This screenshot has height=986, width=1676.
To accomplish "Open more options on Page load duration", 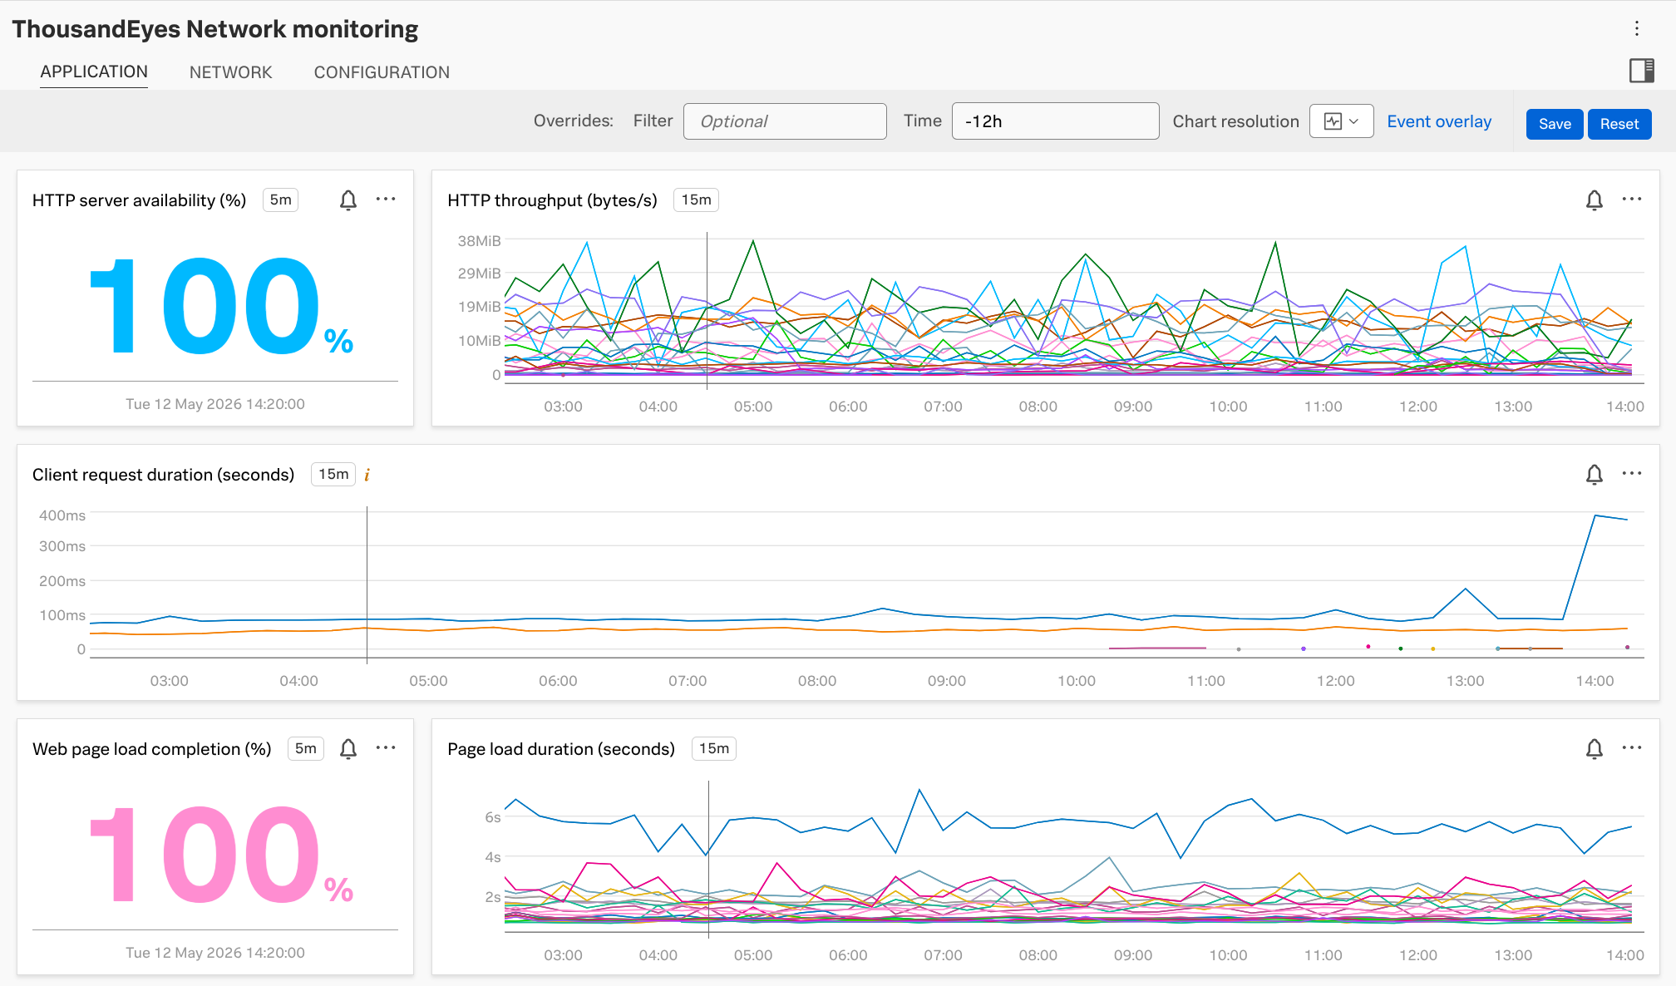I will pyautogui.click(x=1632, y=748).
